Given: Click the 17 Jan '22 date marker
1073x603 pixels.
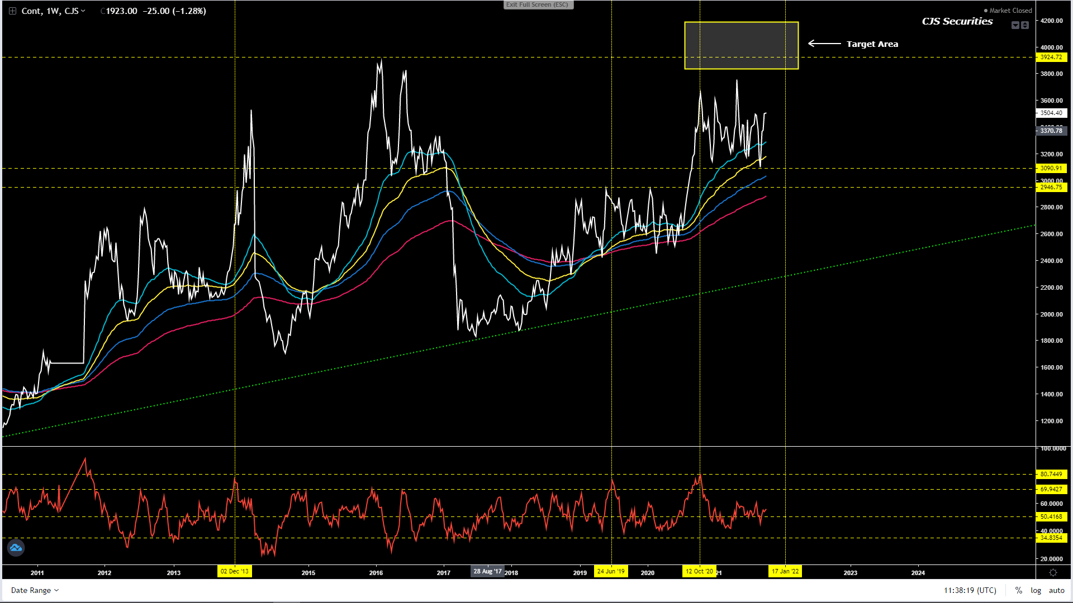Looking at the screenshot, I should coord(785,571).
